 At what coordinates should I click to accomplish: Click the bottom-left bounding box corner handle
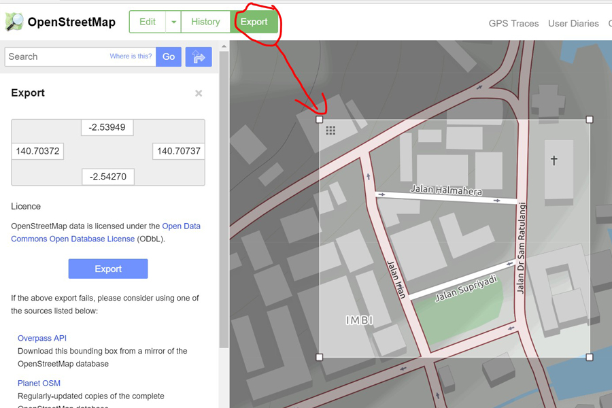point(320,357)
